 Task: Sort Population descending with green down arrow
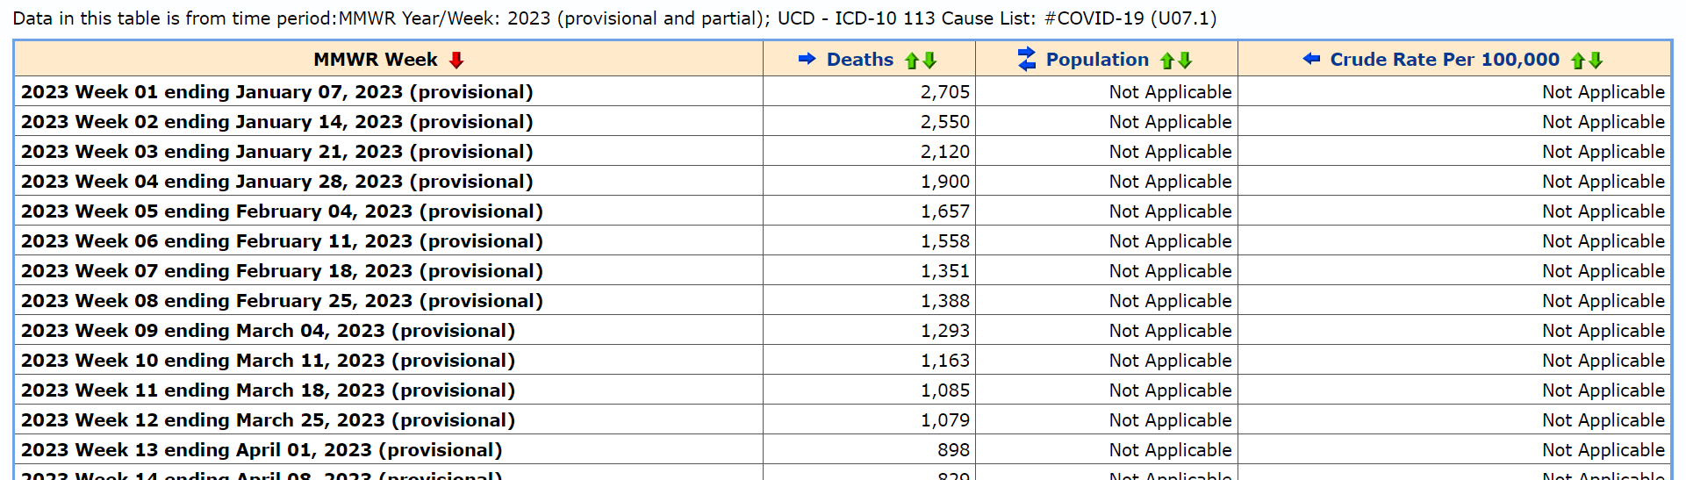(1185, 61)
